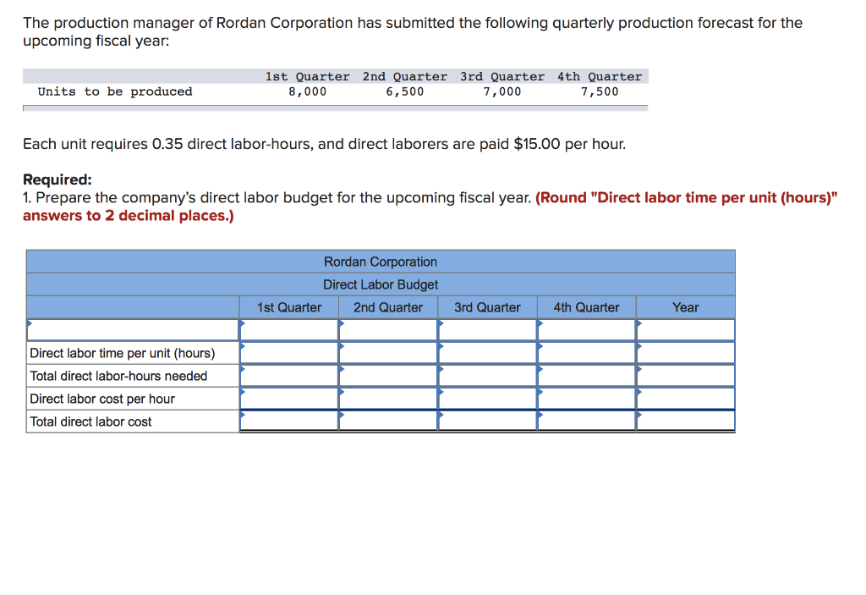This screenshot has height=595, width=866.
Task: Click the budget table '3rd Quarter' column header
Action: 488,307
